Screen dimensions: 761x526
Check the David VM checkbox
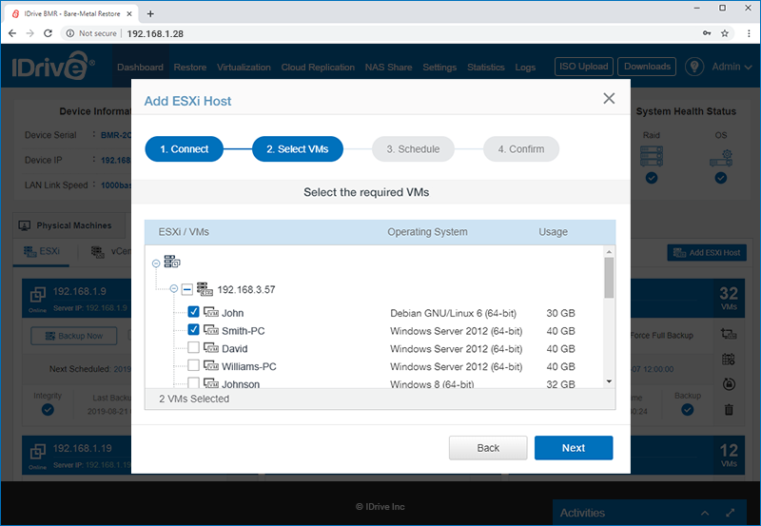coord(193,347)
